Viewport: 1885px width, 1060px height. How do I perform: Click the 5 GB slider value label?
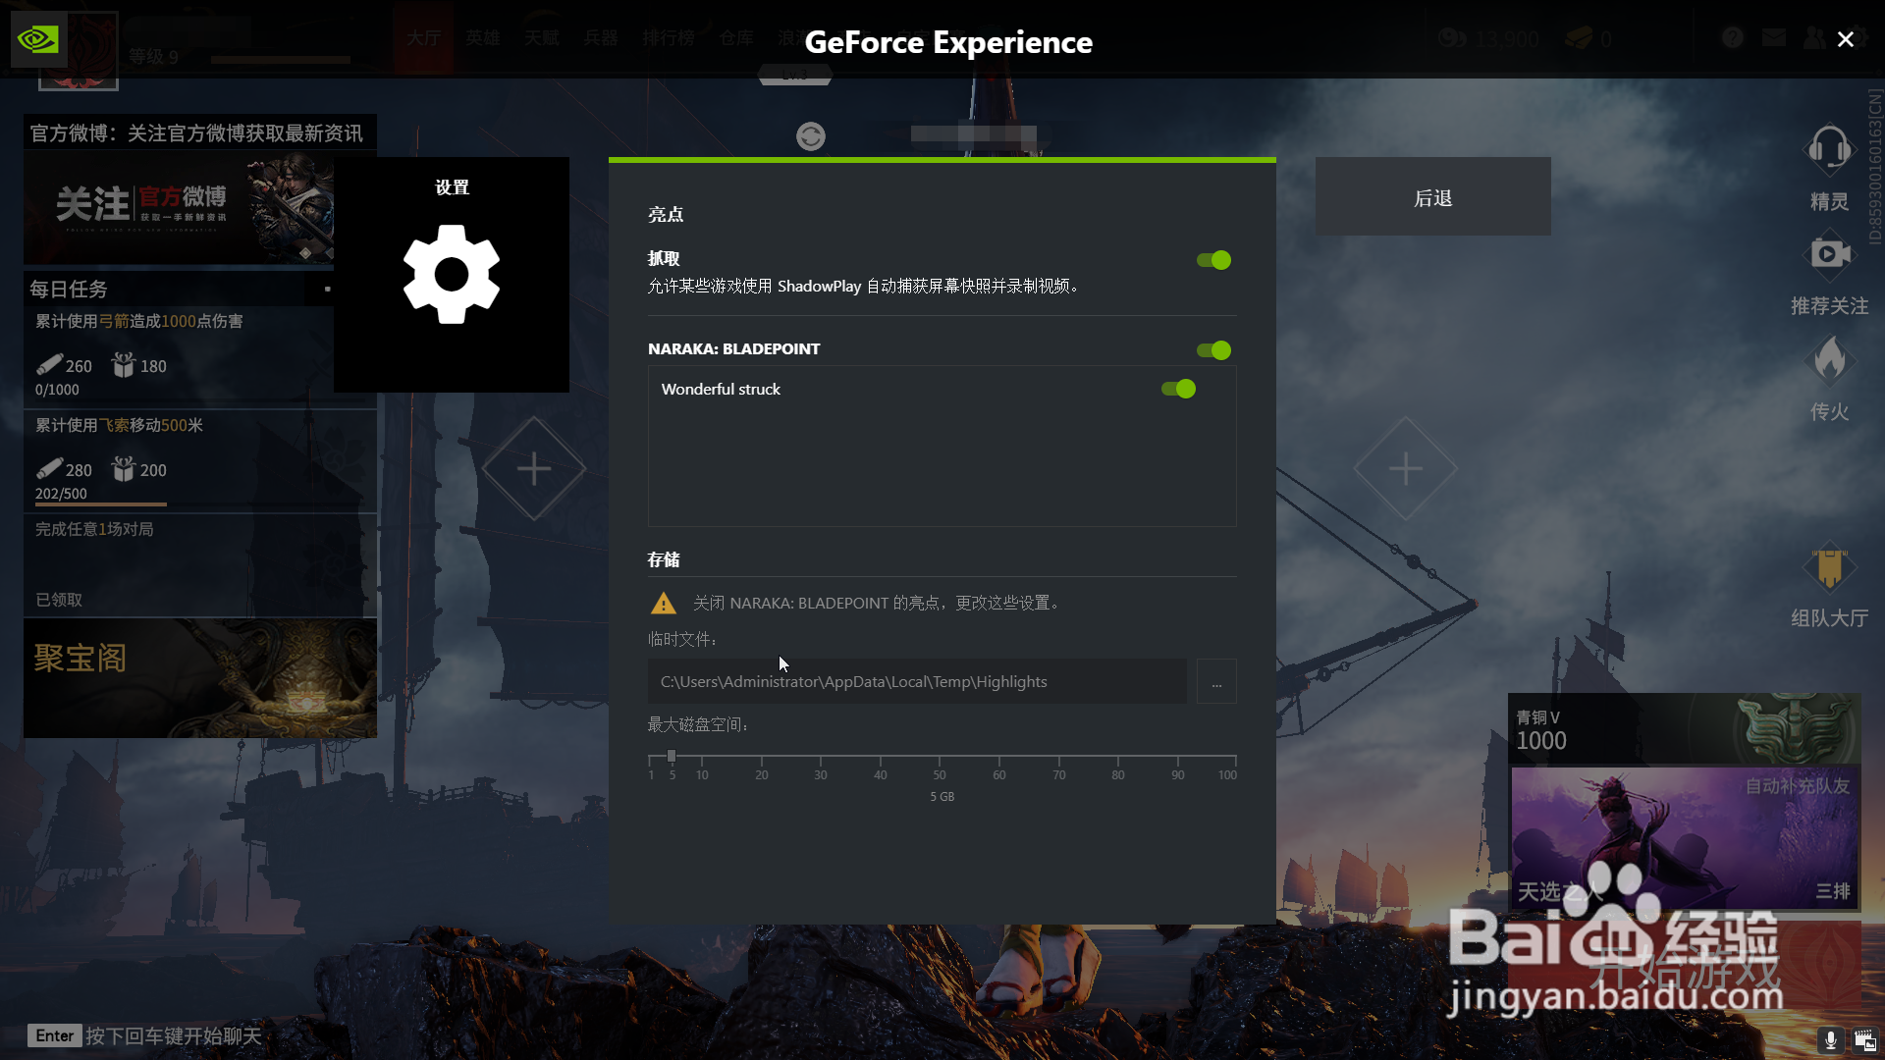[942, 797]
